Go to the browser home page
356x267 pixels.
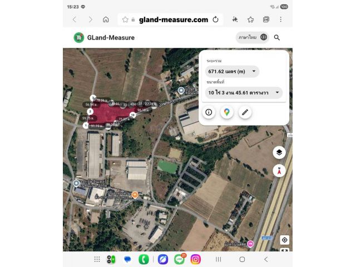[106, 19]
